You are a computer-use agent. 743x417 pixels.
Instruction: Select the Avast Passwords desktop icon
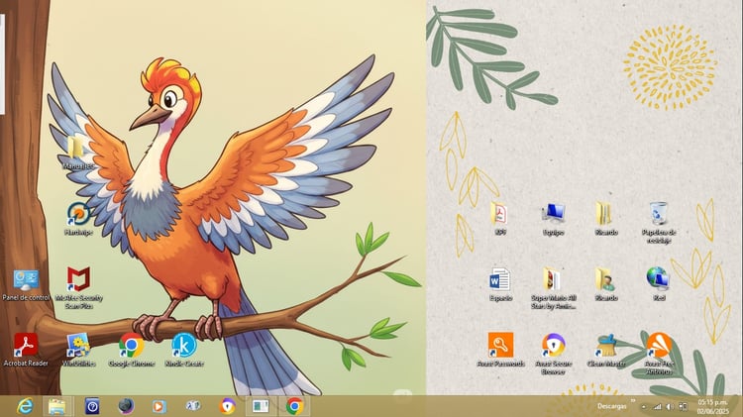(x=501, y=350)
